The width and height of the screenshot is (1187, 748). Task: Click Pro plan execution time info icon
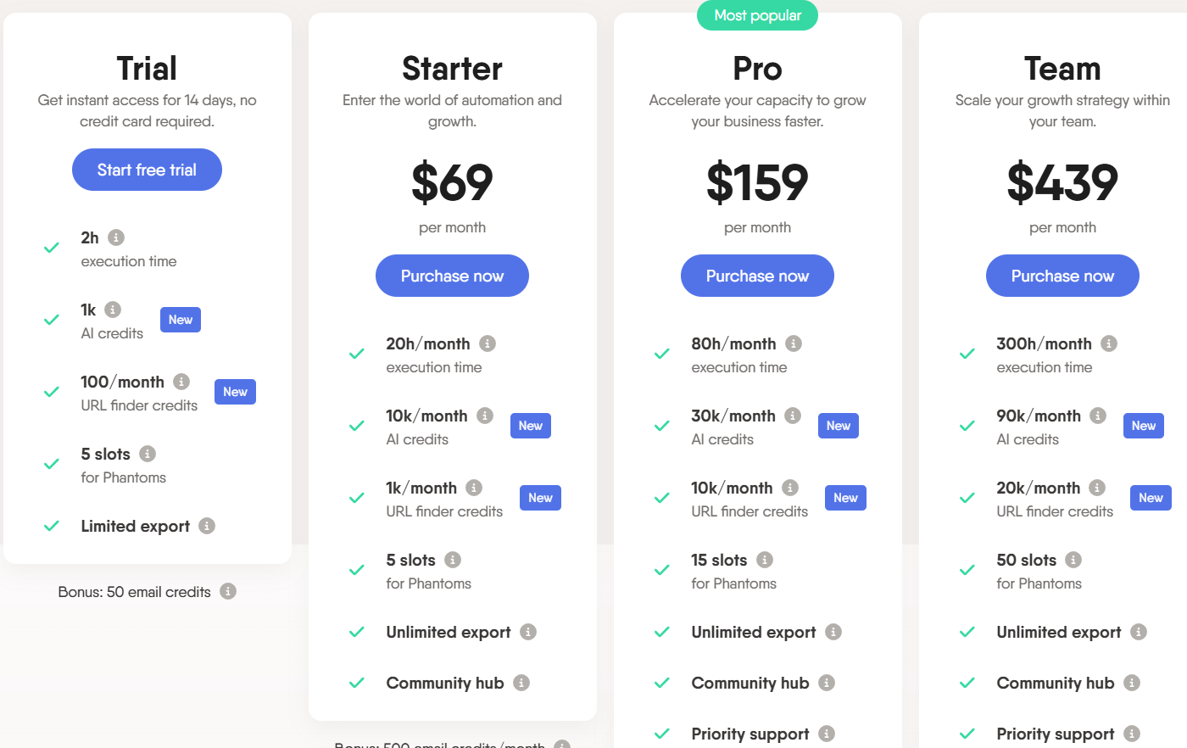click(x=794, y=343)
